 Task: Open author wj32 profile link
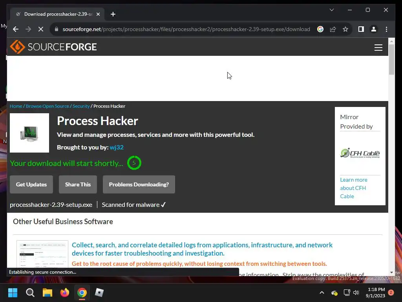click(116, 147)
